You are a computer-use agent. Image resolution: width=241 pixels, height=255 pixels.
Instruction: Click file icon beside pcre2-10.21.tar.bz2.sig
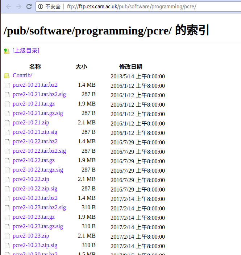pyautogui.click(x=7, y=95)
